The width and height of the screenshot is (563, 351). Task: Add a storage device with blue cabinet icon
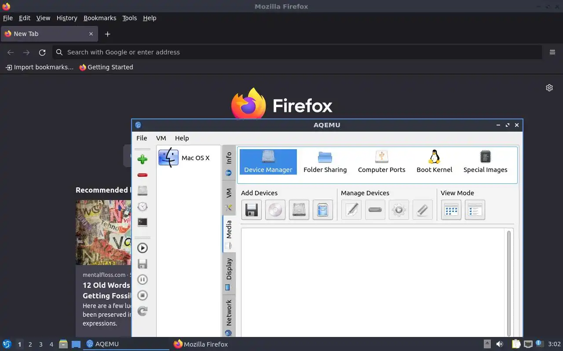(323, 210)
